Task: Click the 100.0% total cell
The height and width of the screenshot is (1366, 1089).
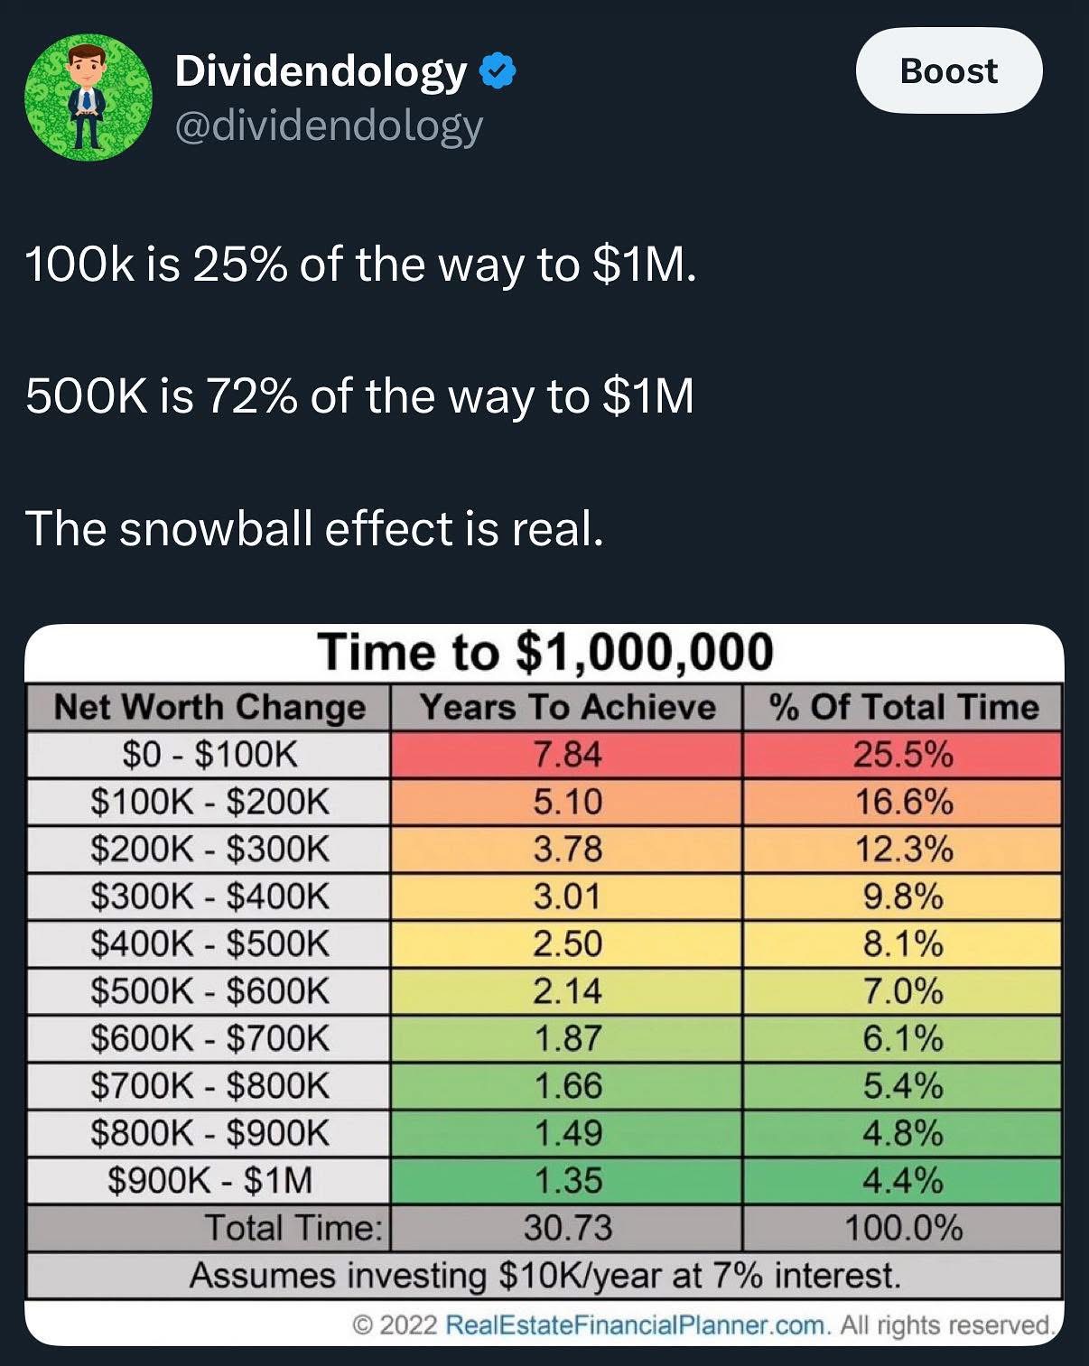Action: [902, 1228]
